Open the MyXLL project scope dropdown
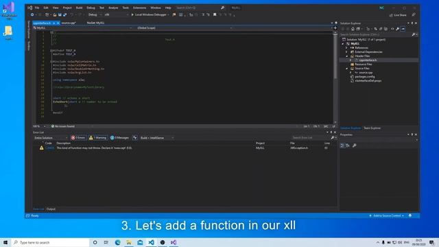This screenshot has height=247, width=439. [x=82, y=28]
